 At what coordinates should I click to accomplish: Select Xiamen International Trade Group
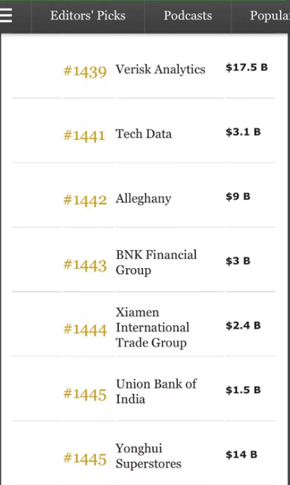tap(152, 327)
